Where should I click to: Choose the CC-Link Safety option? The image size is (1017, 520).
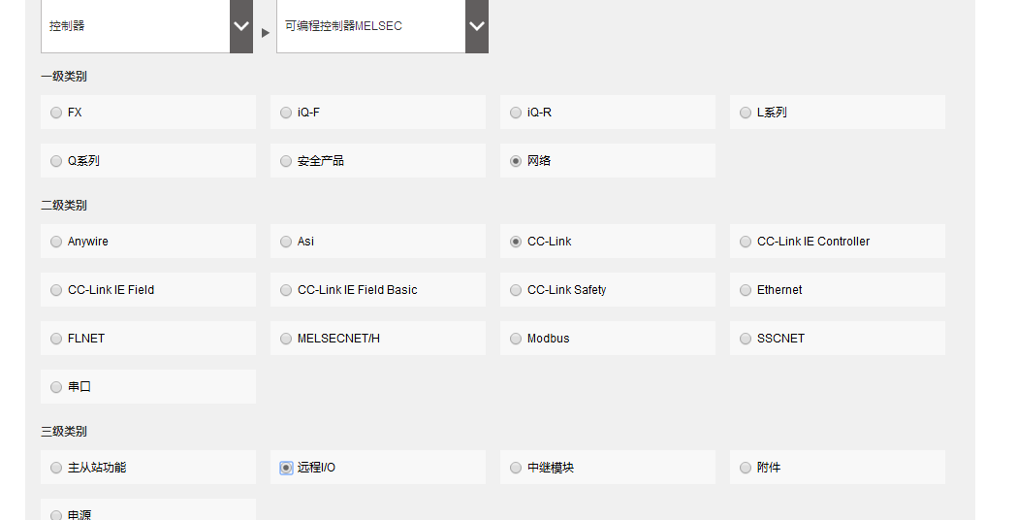[x=516, y=290]
